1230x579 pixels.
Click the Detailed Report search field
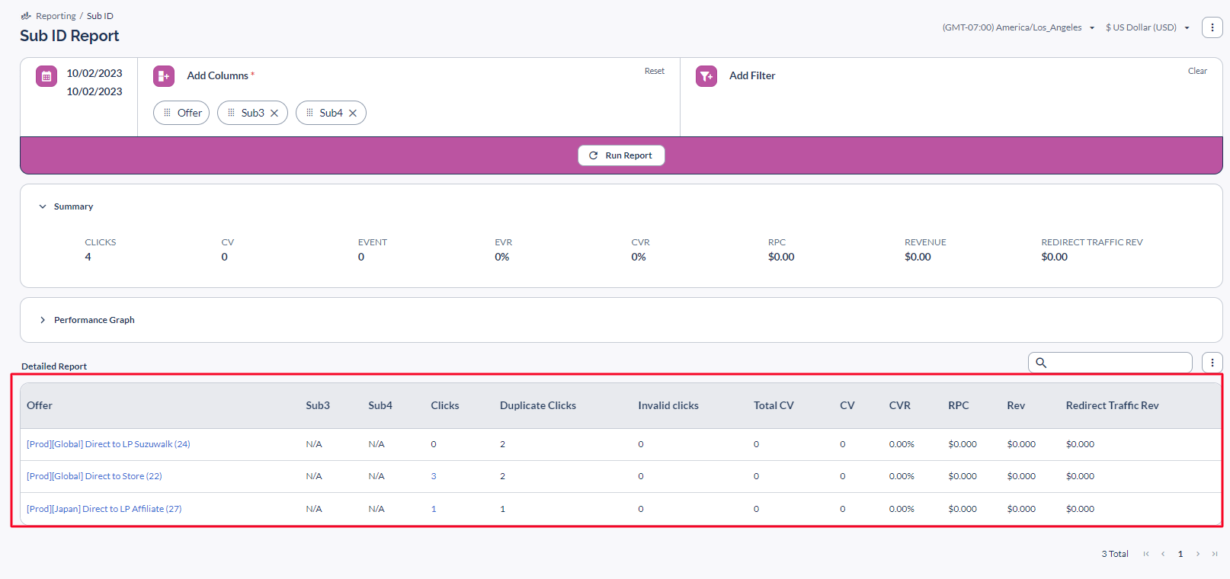pyautogui.click(x=1116, y=363)
